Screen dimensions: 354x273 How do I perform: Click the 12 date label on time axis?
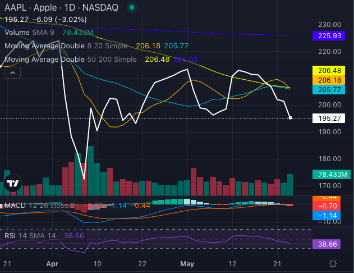point(232,264)
